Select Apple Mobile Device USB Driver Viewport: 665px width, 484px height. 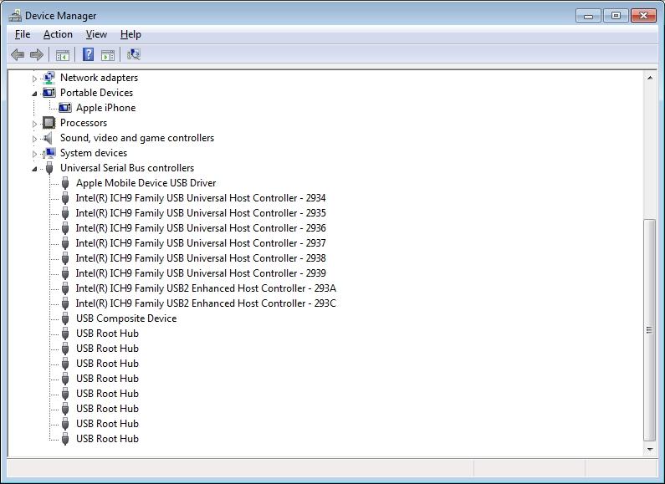(x=146, y=183)
